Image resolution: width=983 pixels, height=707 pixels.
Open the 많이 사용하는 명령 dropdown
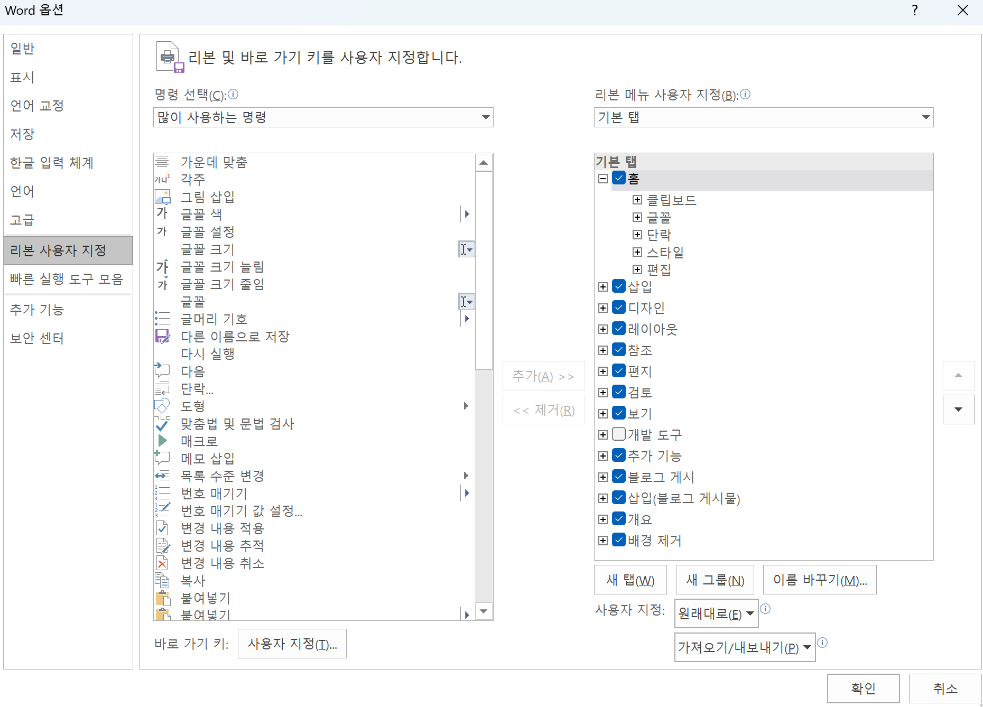click(323, 117)
